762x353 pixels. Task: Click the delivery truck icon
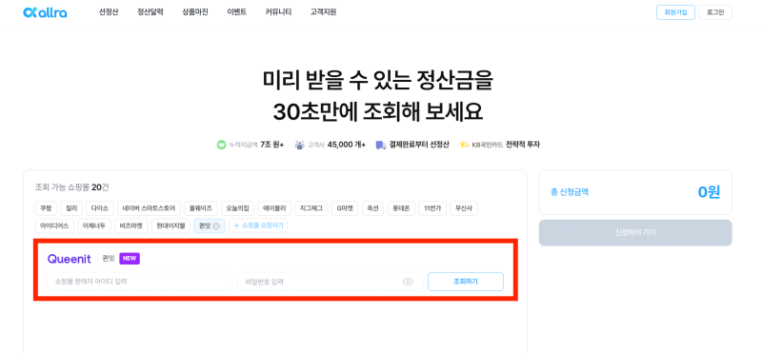pos(381,145)
